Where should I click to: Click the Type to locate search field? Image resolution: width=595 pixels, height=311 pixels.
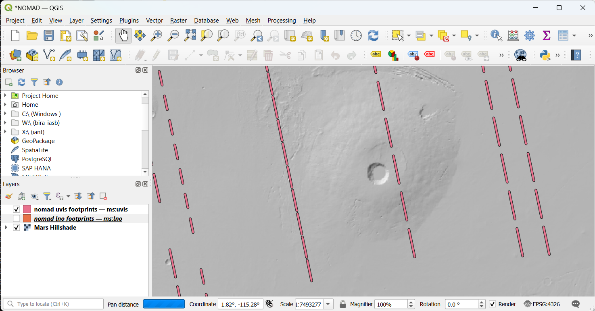pos(53,304)
